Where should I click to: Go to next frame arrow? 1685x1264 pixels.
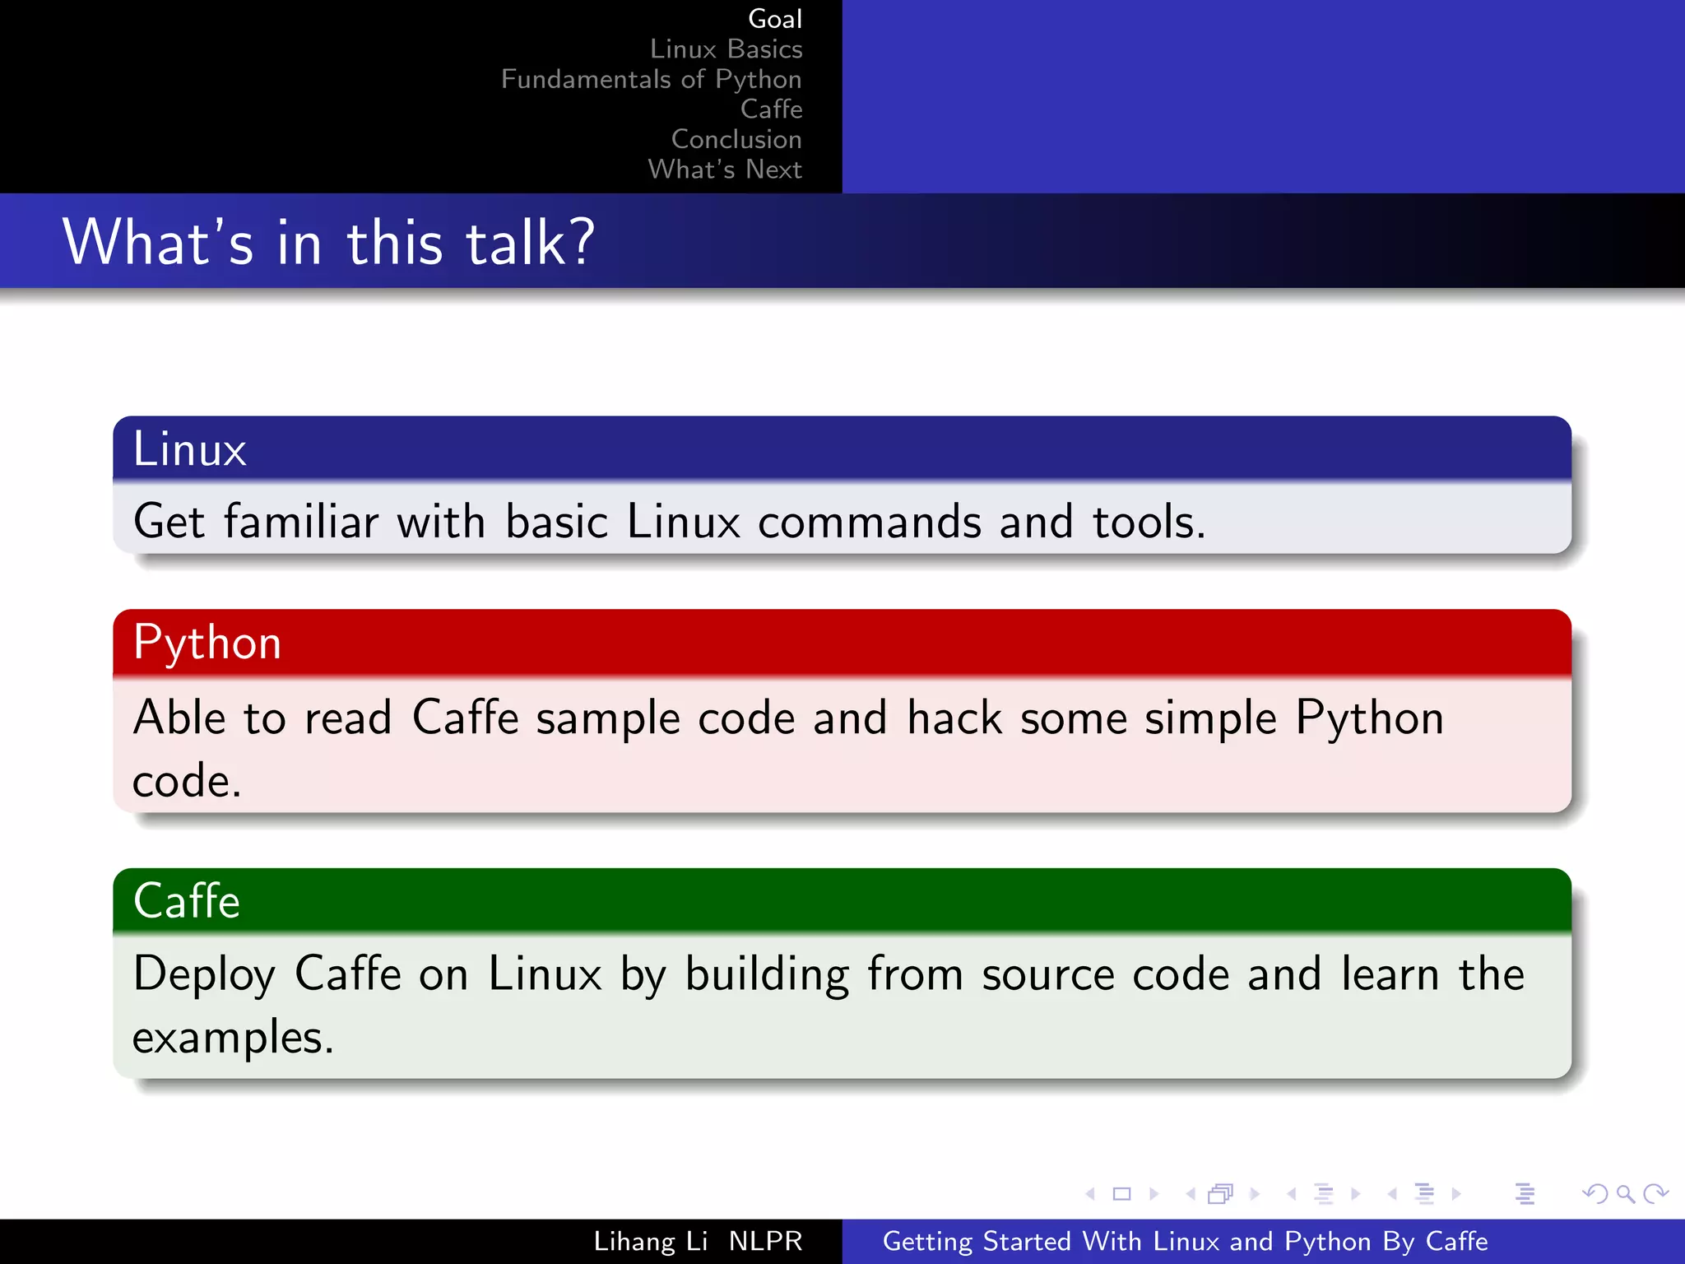coord(1255,1193)
